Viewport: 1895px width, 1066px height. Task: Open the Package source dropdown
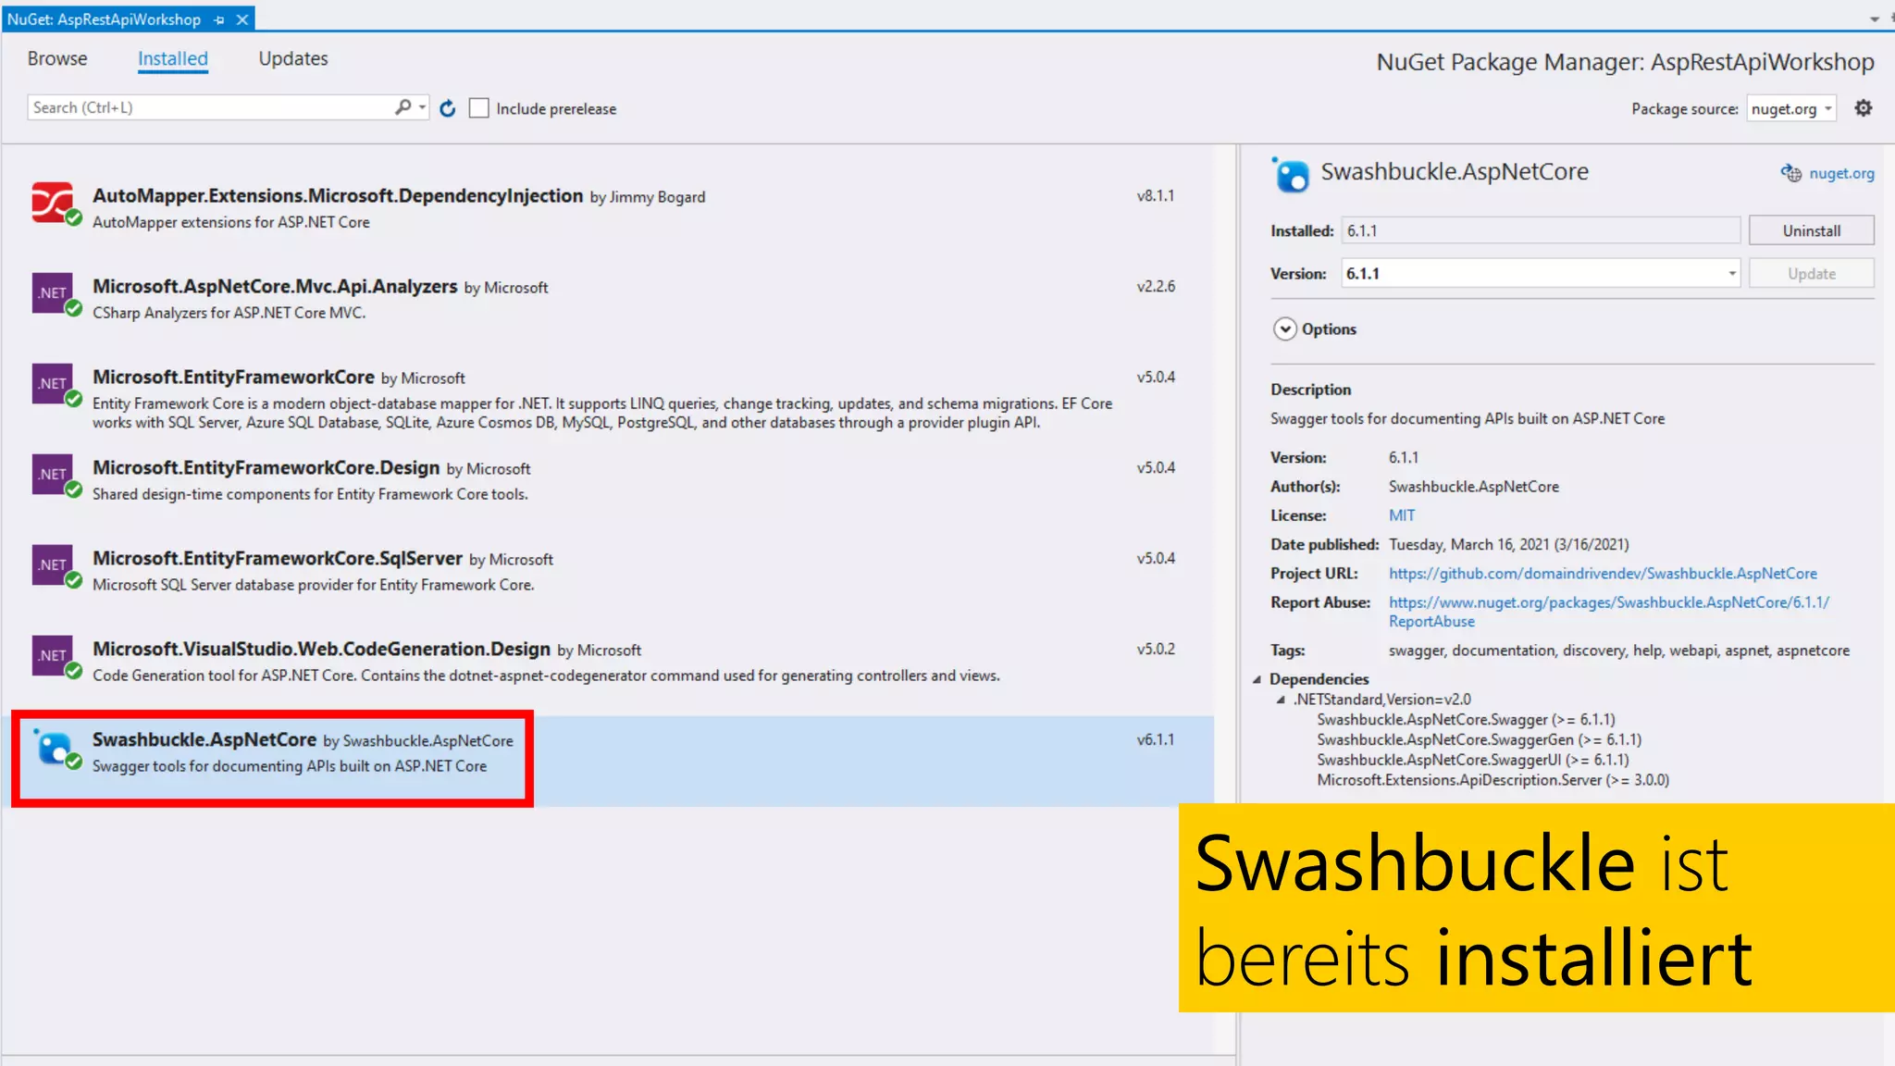pyautogui.click(x=1791, y=108)
